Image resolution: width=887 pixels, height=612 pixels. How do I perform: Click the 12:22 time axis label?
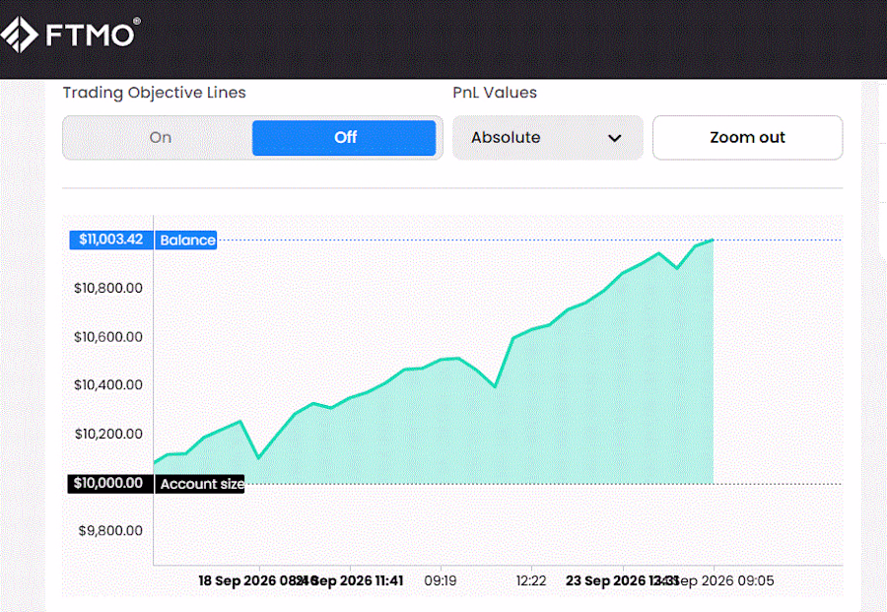pyautogui.click(x=531, y=580)
